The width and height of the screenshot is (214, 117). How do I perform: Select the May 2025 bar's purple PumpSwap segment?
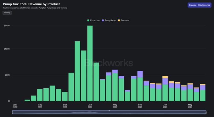point(115,71)
